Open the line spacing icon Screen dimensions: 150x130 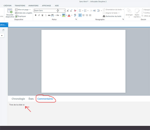[x=99, y=10]
